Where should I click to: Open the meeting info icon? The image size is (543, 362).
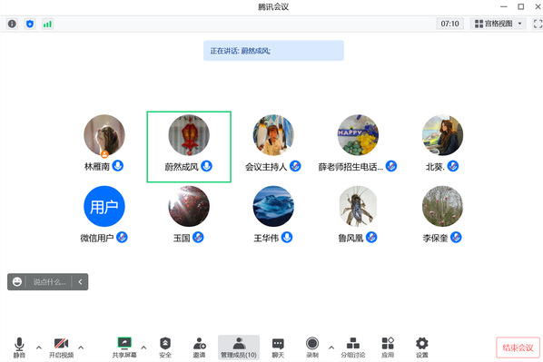(12, 24)
